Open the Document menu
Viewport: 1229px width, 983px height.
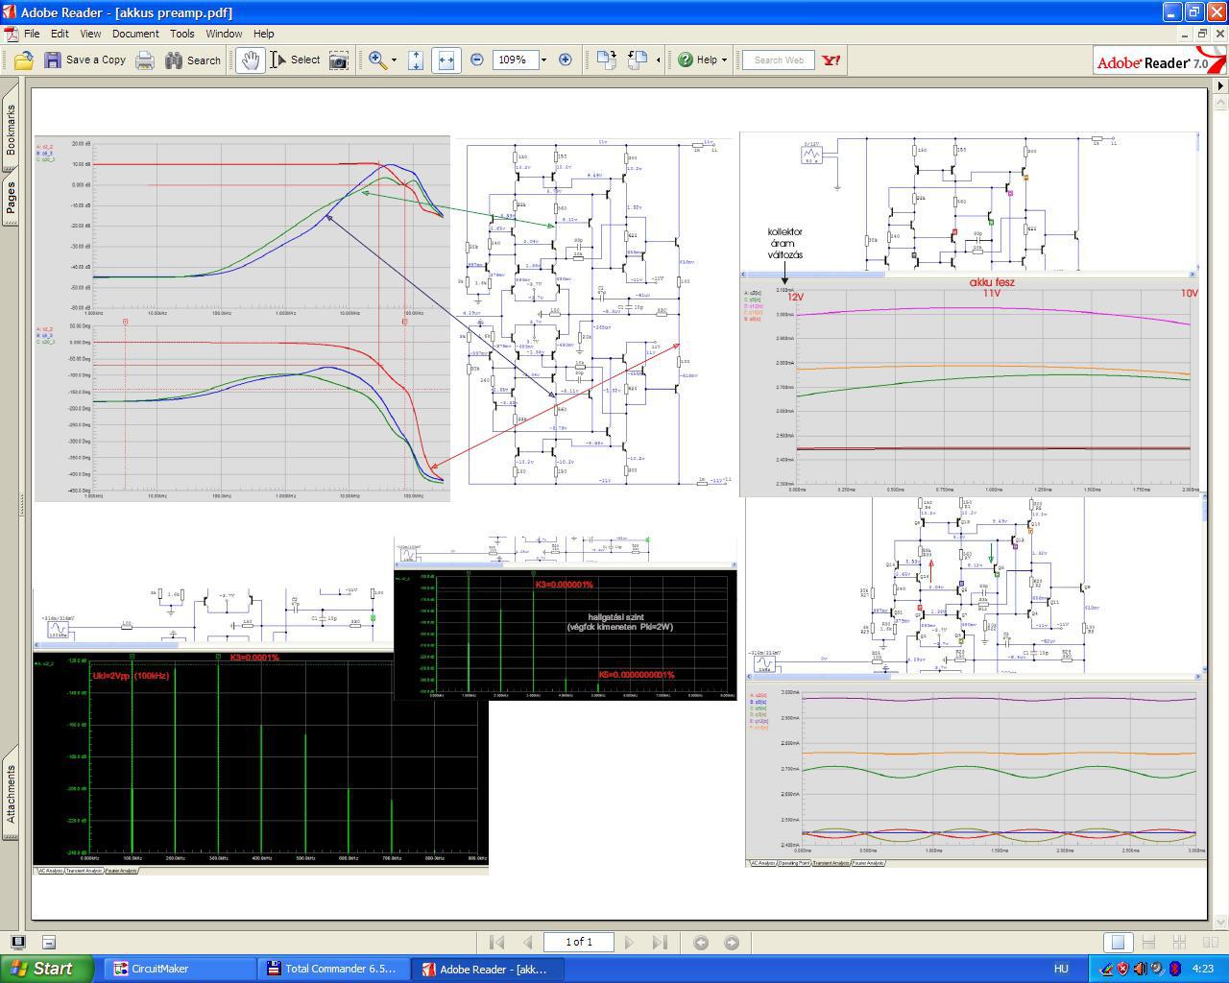[x=135, y=34]
